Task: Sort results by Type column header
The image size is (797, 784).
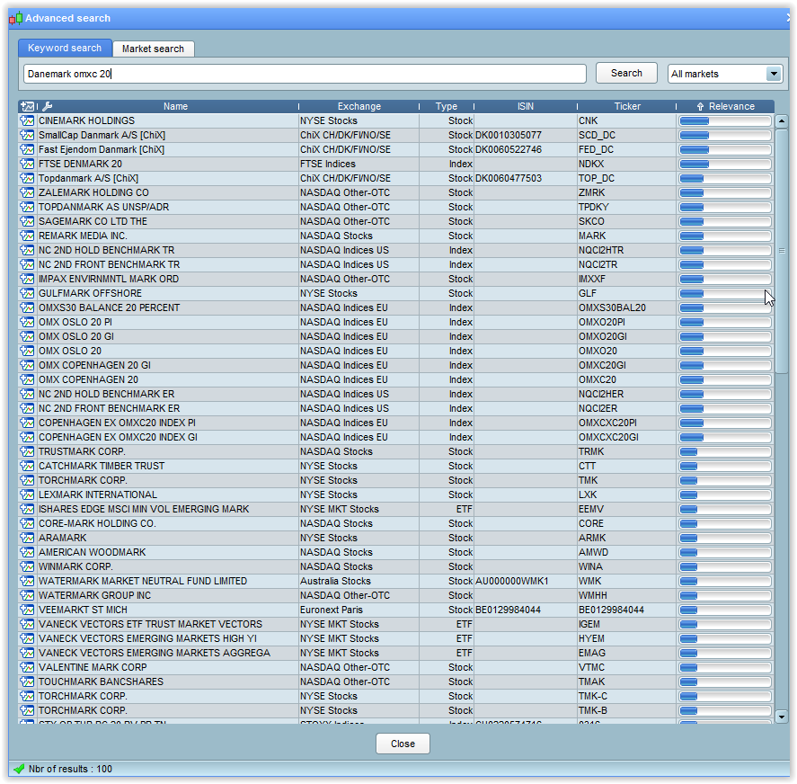Action: [x=447, y=106]
